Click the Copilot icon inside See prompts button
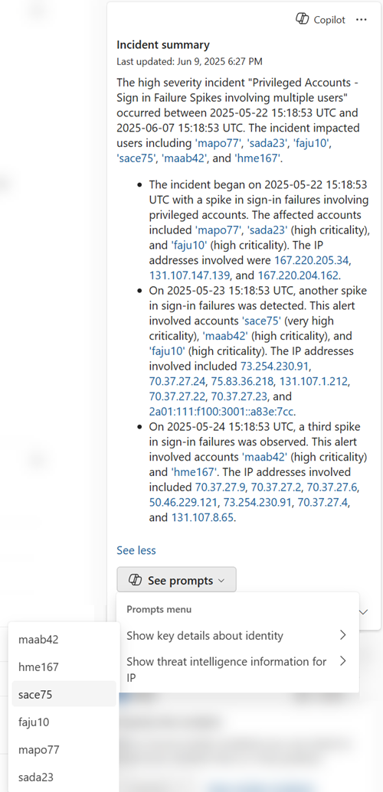Viewport: 383px width, 792px height. pos(135,580)
